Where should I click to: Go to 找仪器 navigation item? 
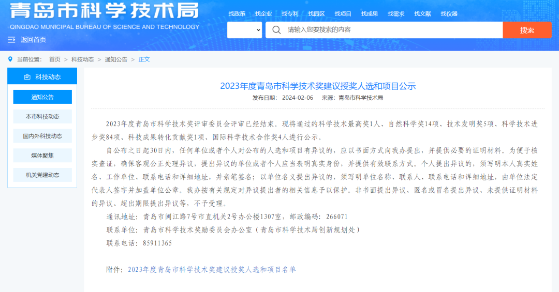point(449,14)
